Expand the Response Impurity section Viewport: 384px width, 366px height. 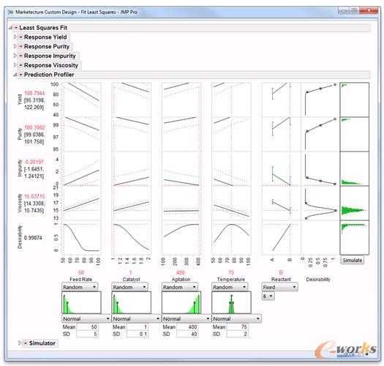pos(15,56)
